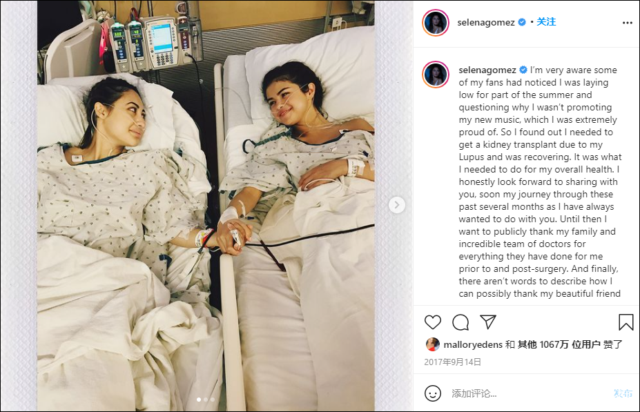This screenshot has height=412, width=640.
Task: Open the selenagomez username in the caption
Action: pos(487,70)
